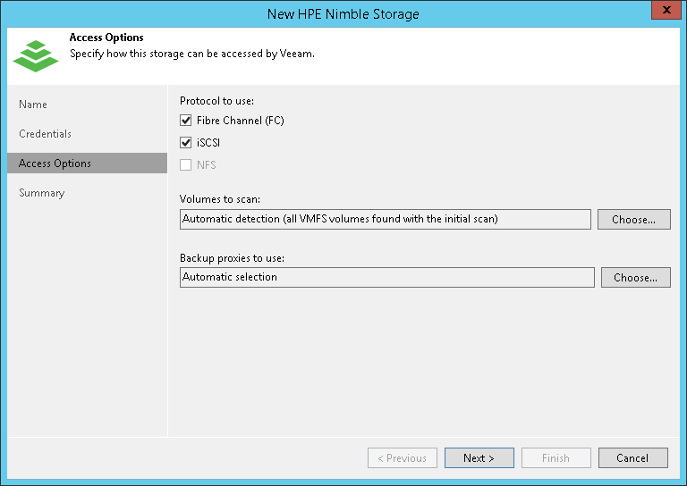Enable the Fibre Channel (FC) checkbox
This screenshot has height=486, width=687.
(186, 121)
